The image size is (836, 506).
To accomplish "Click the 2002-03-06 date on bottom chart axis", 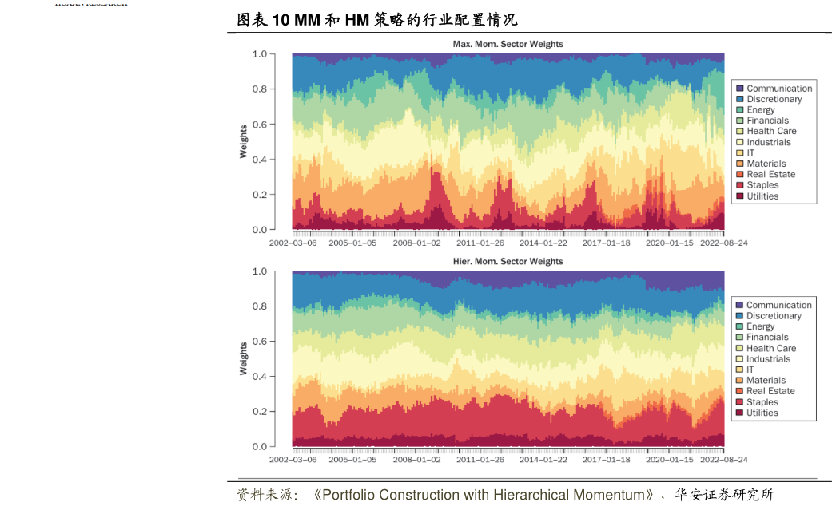I will 293,460.
